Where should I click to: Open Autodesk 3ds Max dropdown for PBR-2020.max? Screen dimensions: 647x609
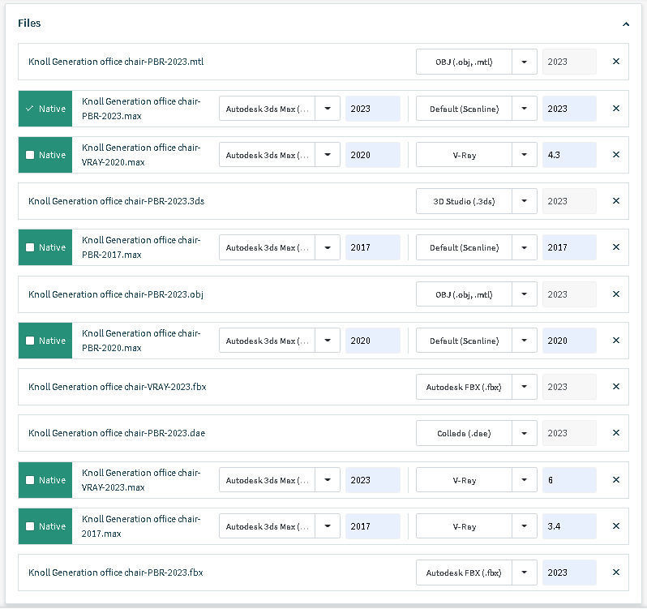coord(328,341)
